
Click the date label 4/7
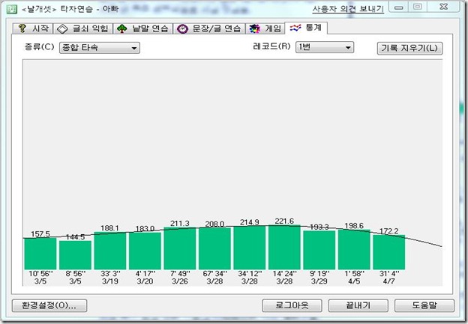389,281
